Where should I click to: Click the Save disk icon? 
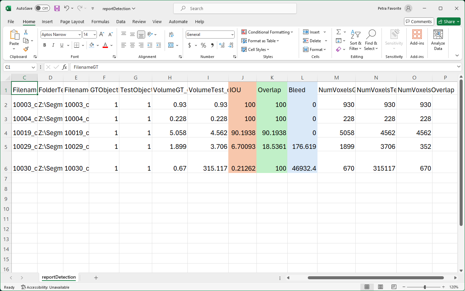pyautogui.click(x=57, y=8)
